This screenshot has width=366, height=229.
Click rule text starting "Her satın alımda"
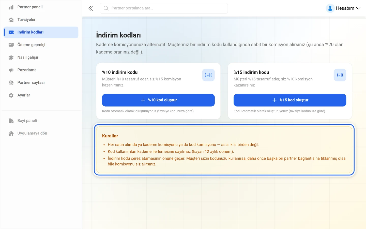(x=184, y=145)
